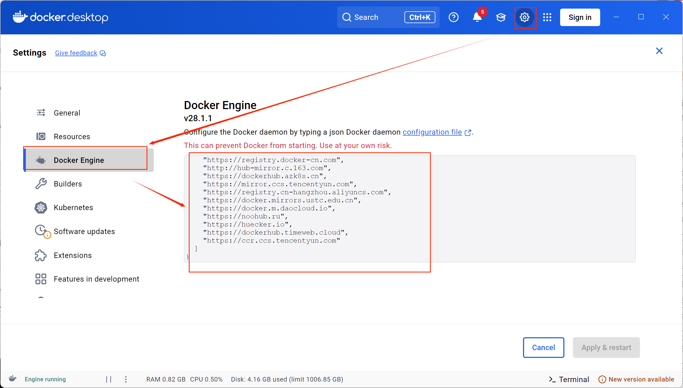Go to Software updates section
The height and width of the screenshot is (388, 683).
84,231
